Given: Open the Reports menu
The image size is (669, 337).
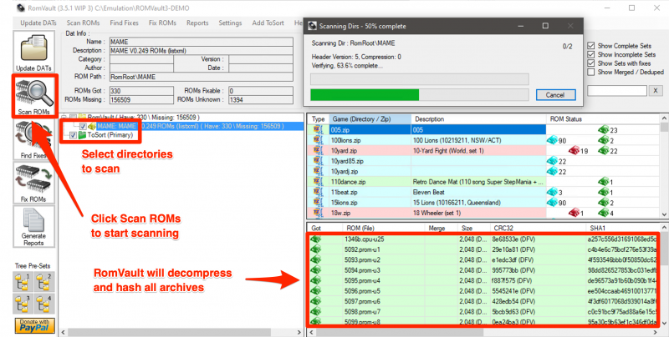Looking at the screenshot, I should pyautogui.click(x=197, y=23).
